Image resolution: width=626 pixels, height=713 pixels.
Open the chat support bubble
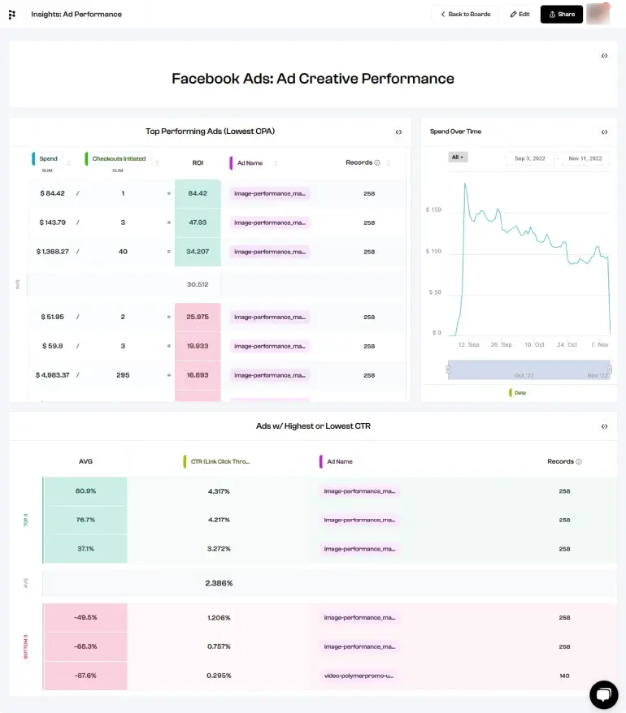pyautogui.click(x=603, y=694)
